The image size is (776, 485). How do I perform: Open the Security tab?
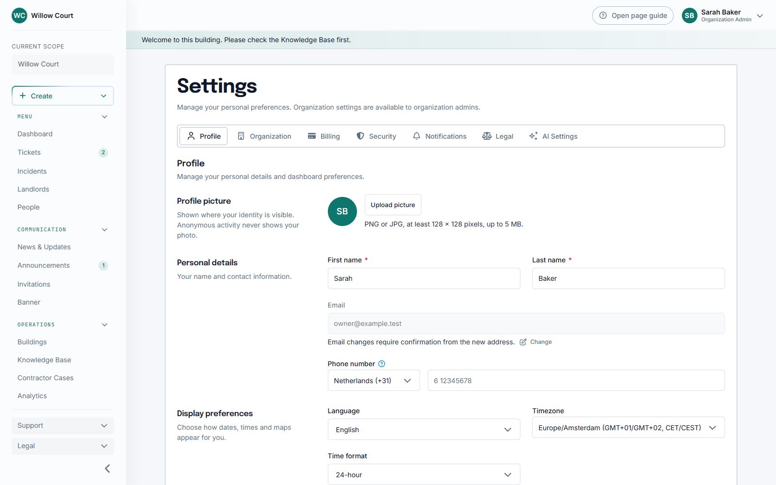click(x=376, y=136)
